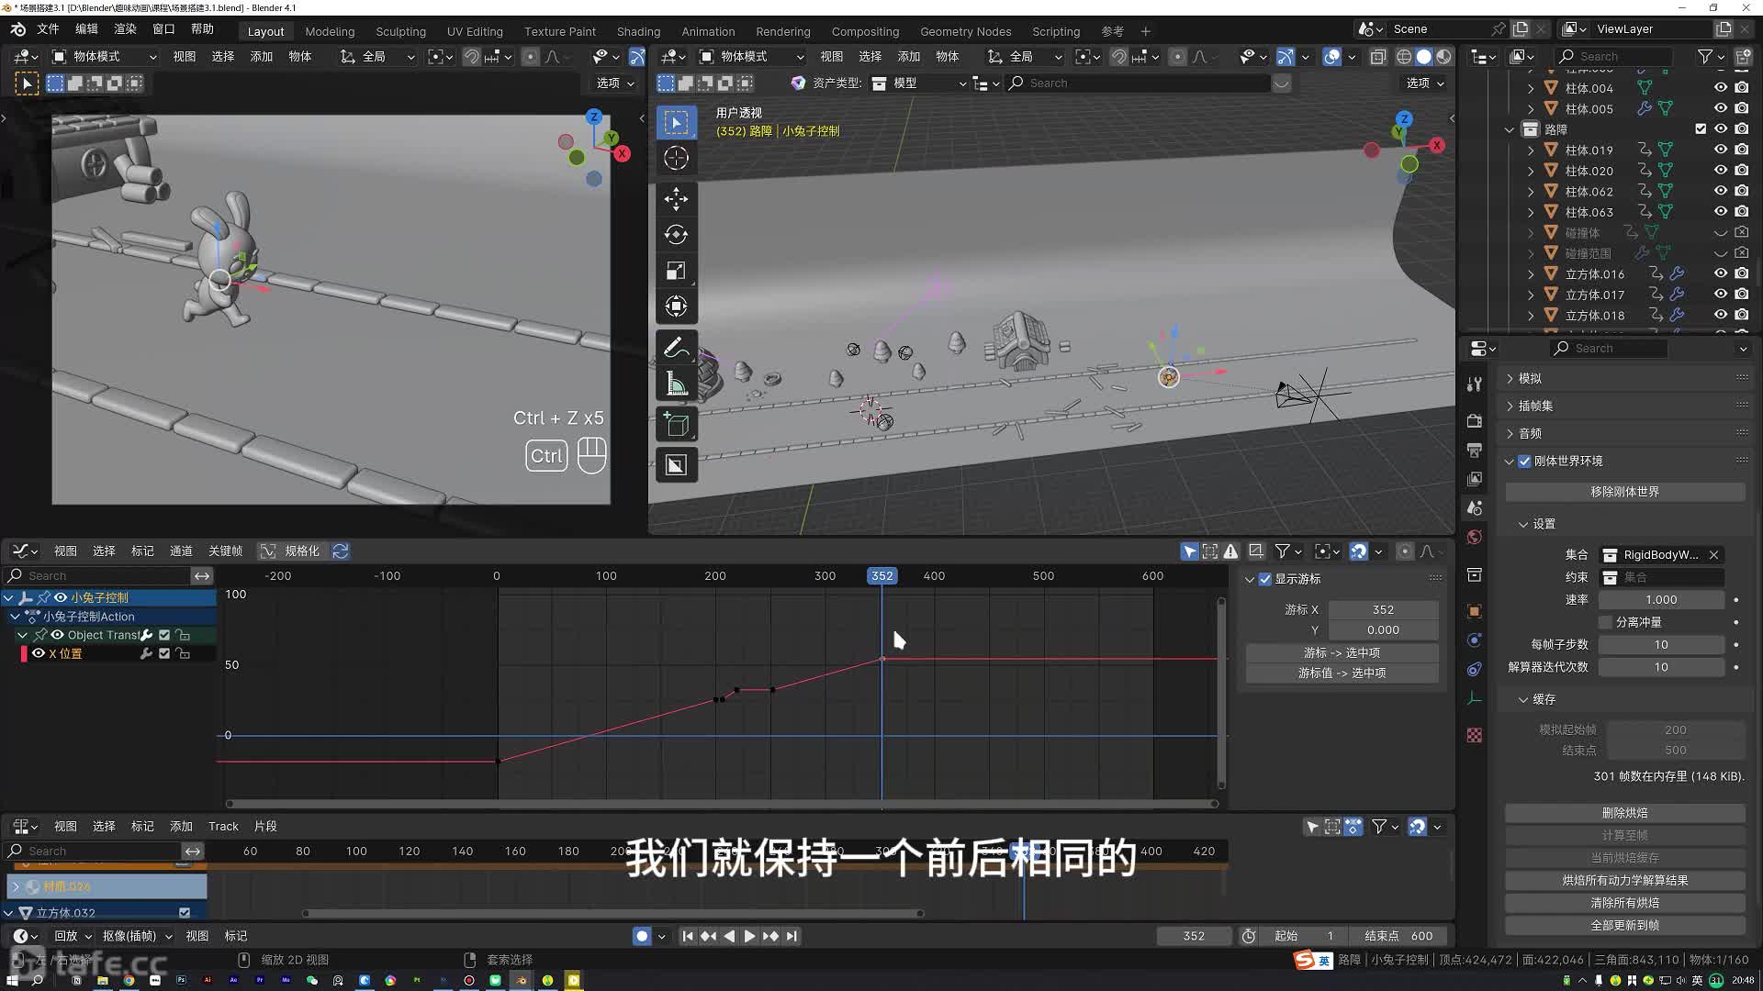Hide 柱体.019 in viewport
The height and width of the screenshot is (991, 1763).
coord(1721,150)
